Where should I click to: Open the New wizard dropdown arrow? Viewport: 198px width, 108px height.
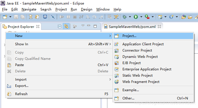pyautogui.click(x=10, y=17)
